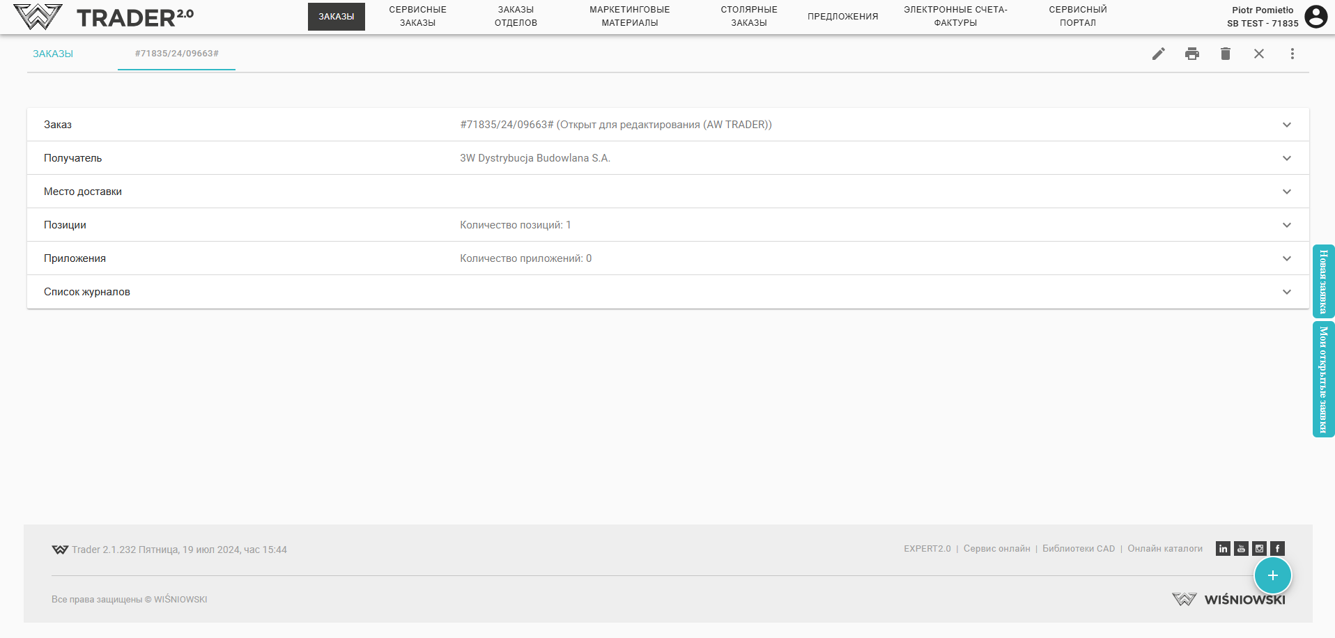1335x638 pixels.
Task: Expand the Получатель section
Action: point(1286,158)
